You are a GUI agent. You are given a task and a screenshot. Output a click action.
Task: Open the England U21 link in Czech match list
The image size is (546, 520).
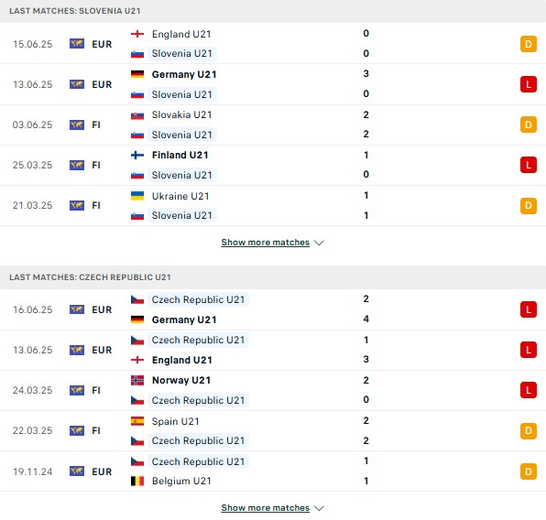[182, 360]
